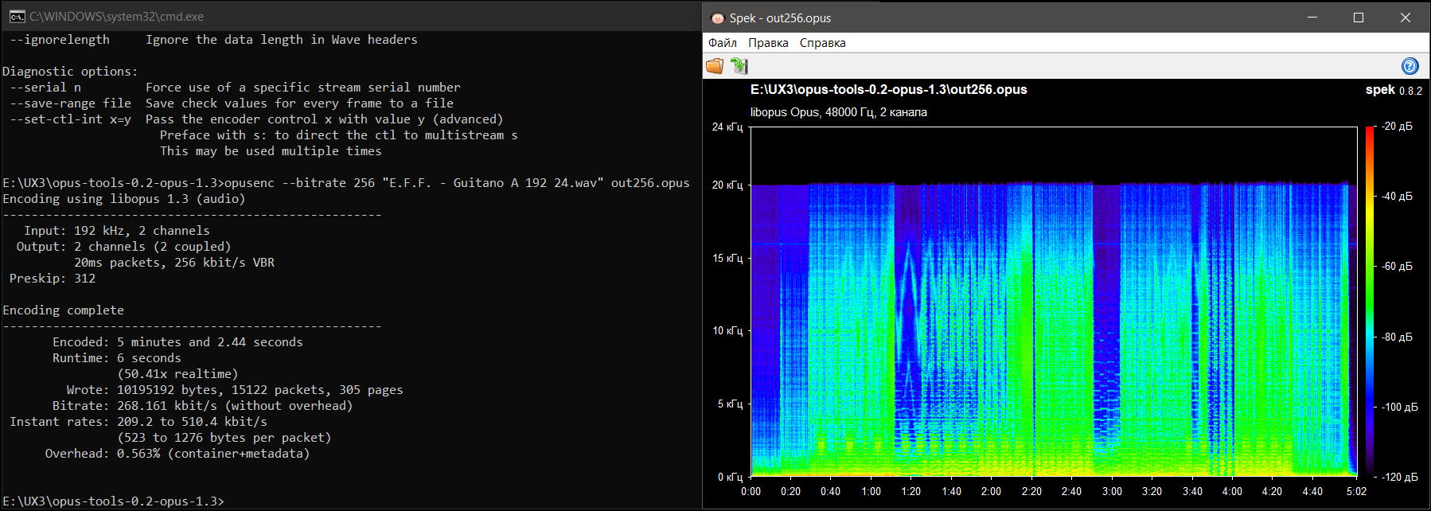Open a file with the folder icon
Image resolution: width=1431 pixels, height=511 pixels.
[x=715, y=66]
